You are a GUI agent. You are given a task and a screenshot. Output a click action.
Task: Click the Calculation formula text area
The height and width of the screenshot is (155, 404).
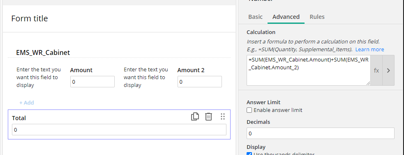(x=308, y=71)
